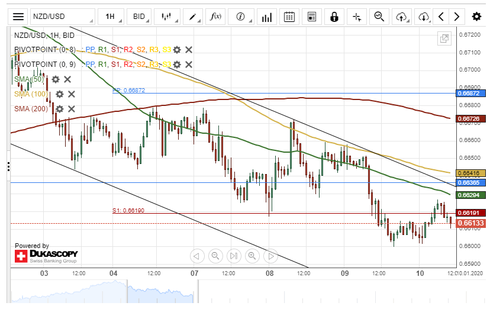This screenshot has width=490, height=309.
Task: Zoom out using the minus magnifier
Action: [x=215, y=256]
